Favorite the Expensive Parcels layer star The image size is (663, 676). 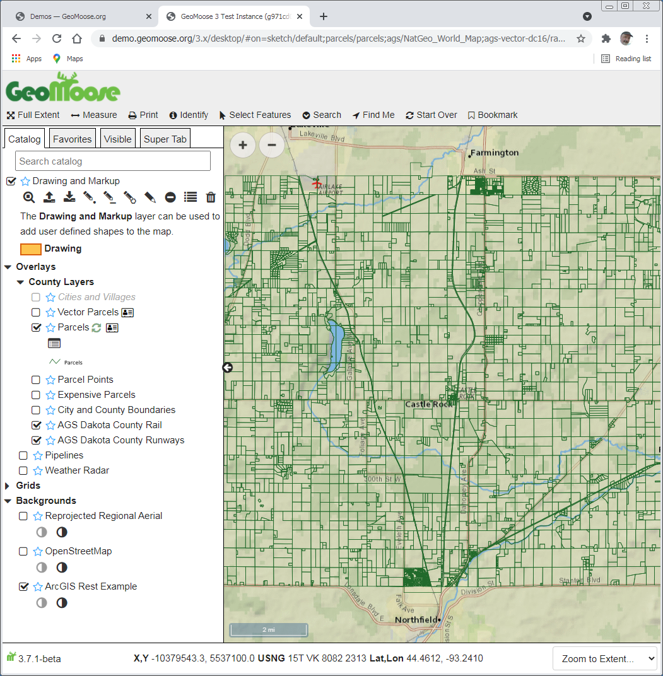[x=50, y=395]
